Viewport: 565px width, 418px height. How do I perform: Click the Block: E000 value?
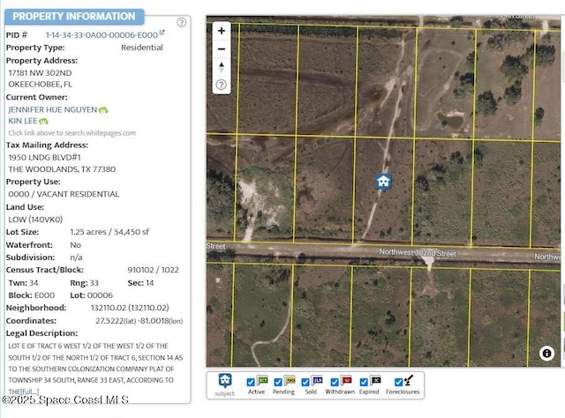(32, 295)
